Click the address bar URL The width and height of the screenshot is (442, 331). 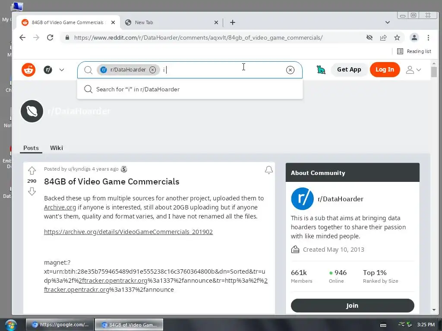tap(198, 38)
